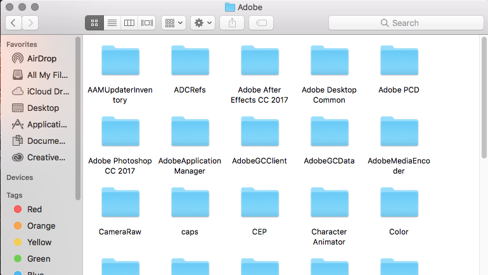488x275 pixels.
Task: Click the Applications sidebar icon
Action: point(18,124)
